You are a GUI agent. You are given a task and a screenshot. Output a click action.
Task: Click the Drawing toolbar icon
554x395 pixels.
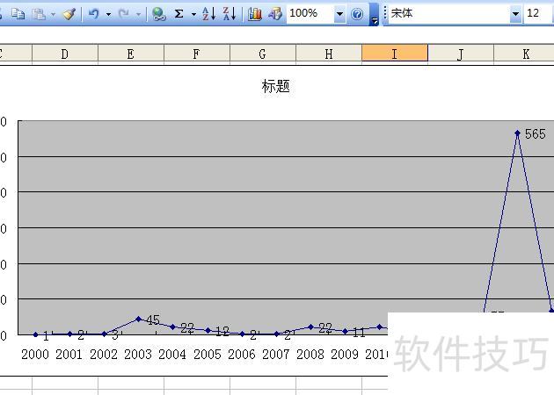coord(275,14)
